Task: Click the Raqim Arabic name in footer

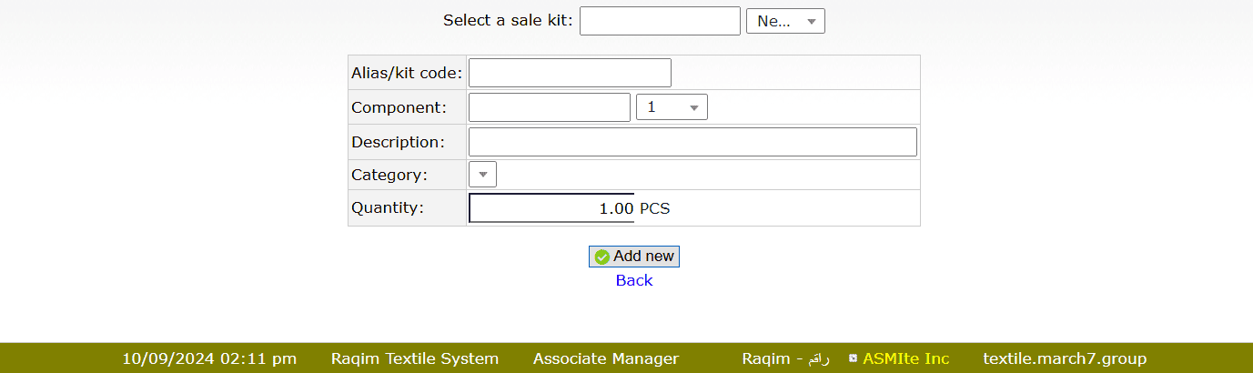Action: [785, 358]
